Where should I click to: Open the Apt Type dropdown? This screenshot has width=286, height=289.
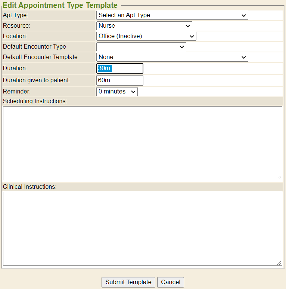172,15
